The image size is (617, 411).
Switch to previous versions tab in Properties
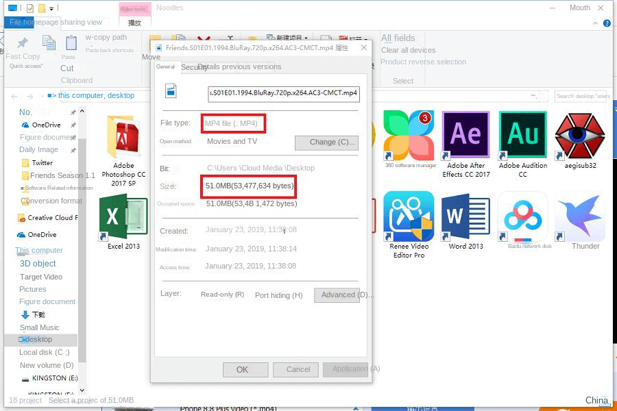point(252,66)
